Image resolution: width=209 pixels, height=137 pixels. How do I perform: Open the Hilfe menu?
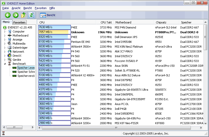[52, 8]
